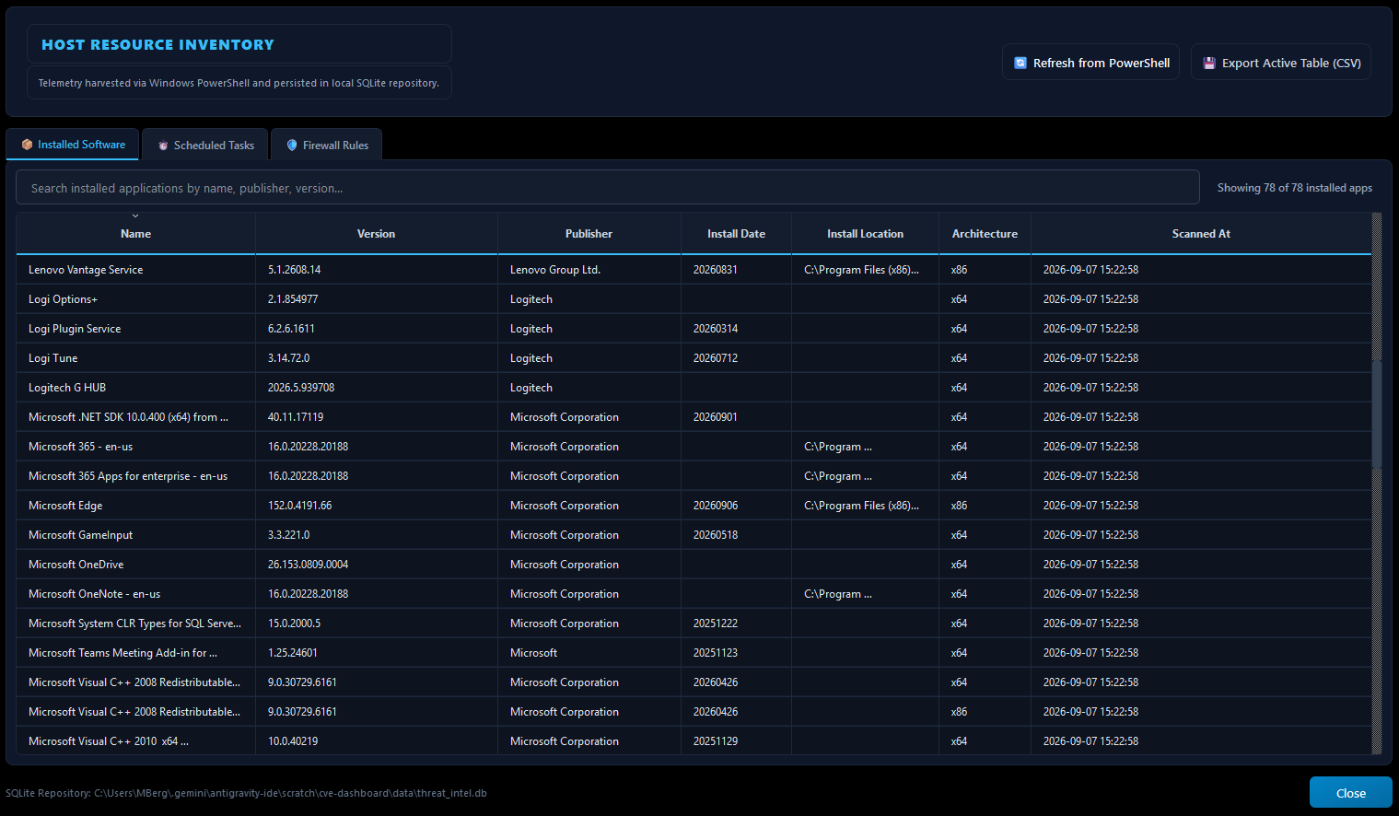Image resolution: width=1399 pixels, height=816 pixels.
Task: Click the floppy disk icon on Export button
Action: coord(1209,63)
